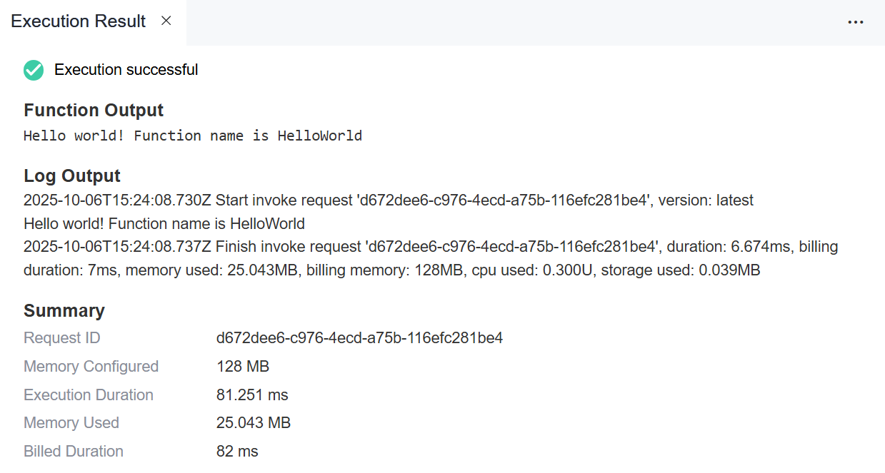This screenshot has width=885, height=473.
Task: Click the 82 ms billed duration value
Action: pos(237,452)
